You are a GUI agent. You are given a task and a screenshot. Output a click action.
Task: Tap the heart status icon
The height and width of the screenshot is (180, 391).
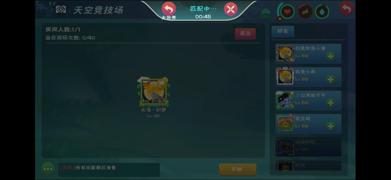click(x=287, y=11)
